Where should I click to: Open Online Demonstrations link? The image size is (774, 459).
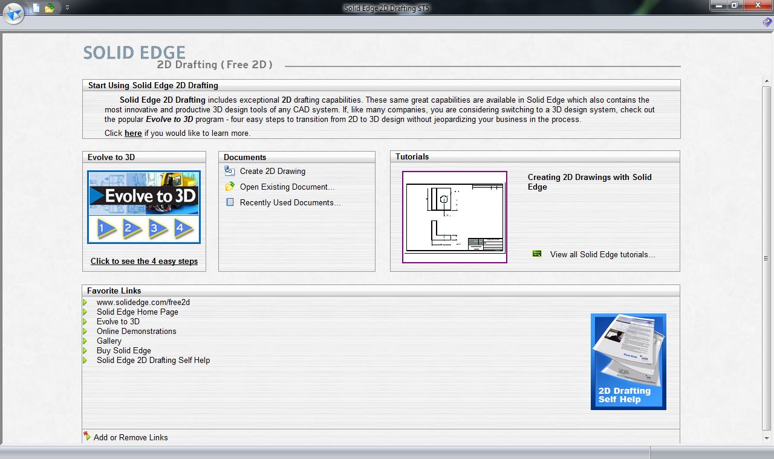(x=137, y=331)
